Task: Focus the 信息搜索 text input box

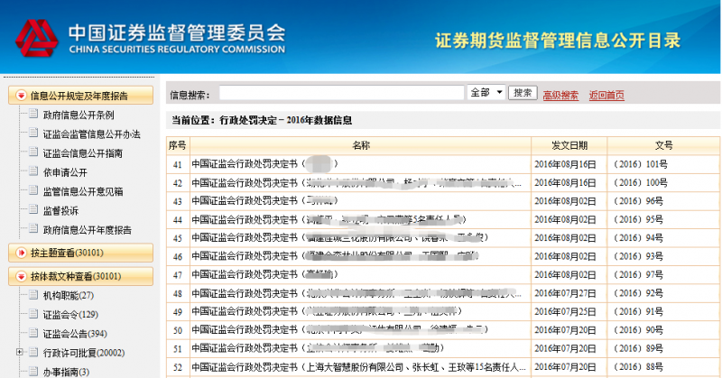Action: 341,93
